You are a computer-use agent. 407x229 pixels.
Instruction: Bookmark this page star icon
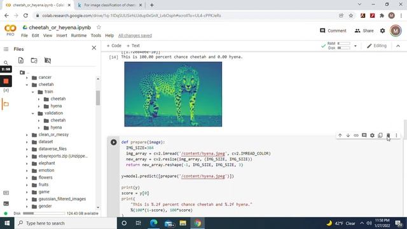pos(350,15)
